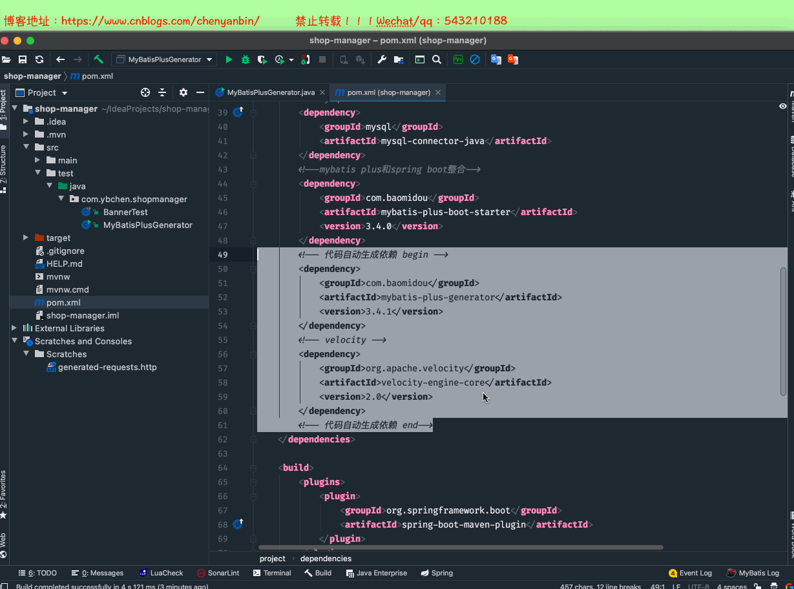Screen dimensions: 794x589
Task: Click the Locate opened file crosshair icon
Action: click(145, 92)
